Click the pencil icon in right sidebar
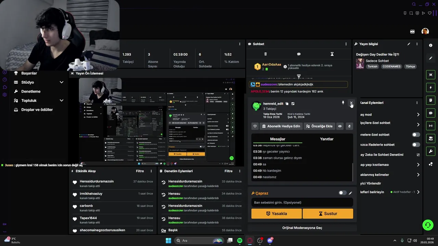This screenshot has width=438, height=246. (x=430, y=58)
